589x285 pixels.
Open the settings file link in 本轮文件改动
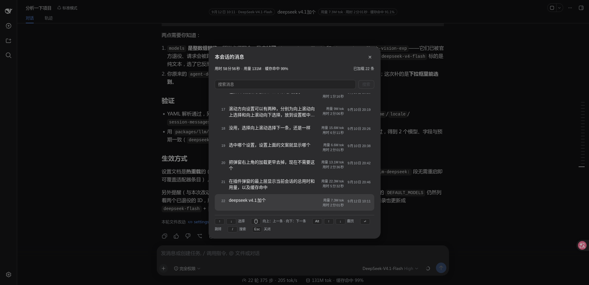coord(198,222)
